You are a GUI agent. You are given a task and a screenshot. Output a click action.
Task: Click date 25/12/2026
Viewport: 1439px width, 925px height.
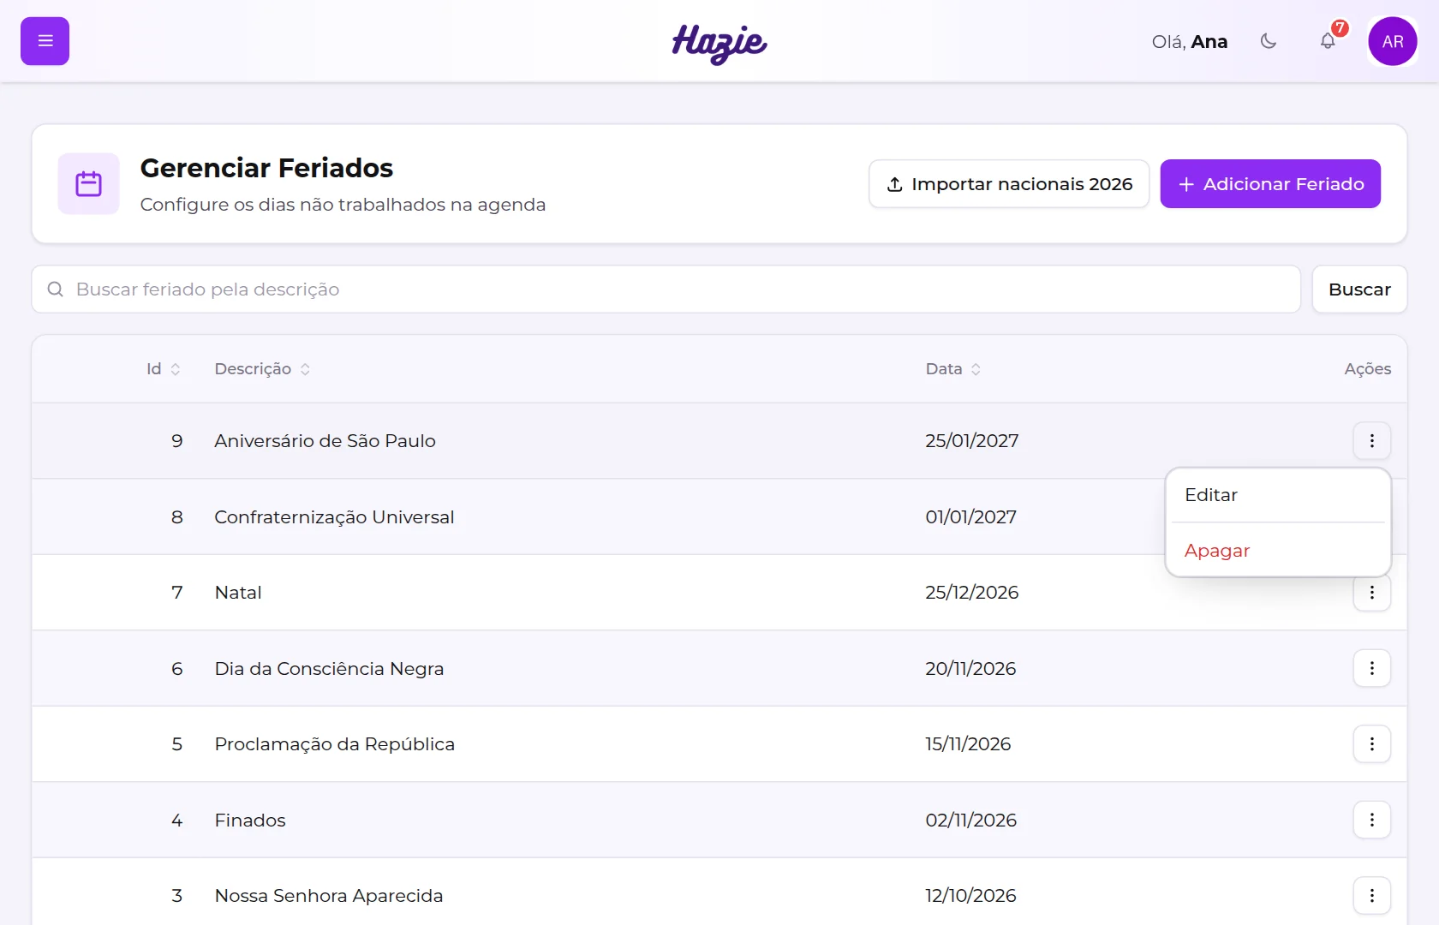click(x=971, y=593)
